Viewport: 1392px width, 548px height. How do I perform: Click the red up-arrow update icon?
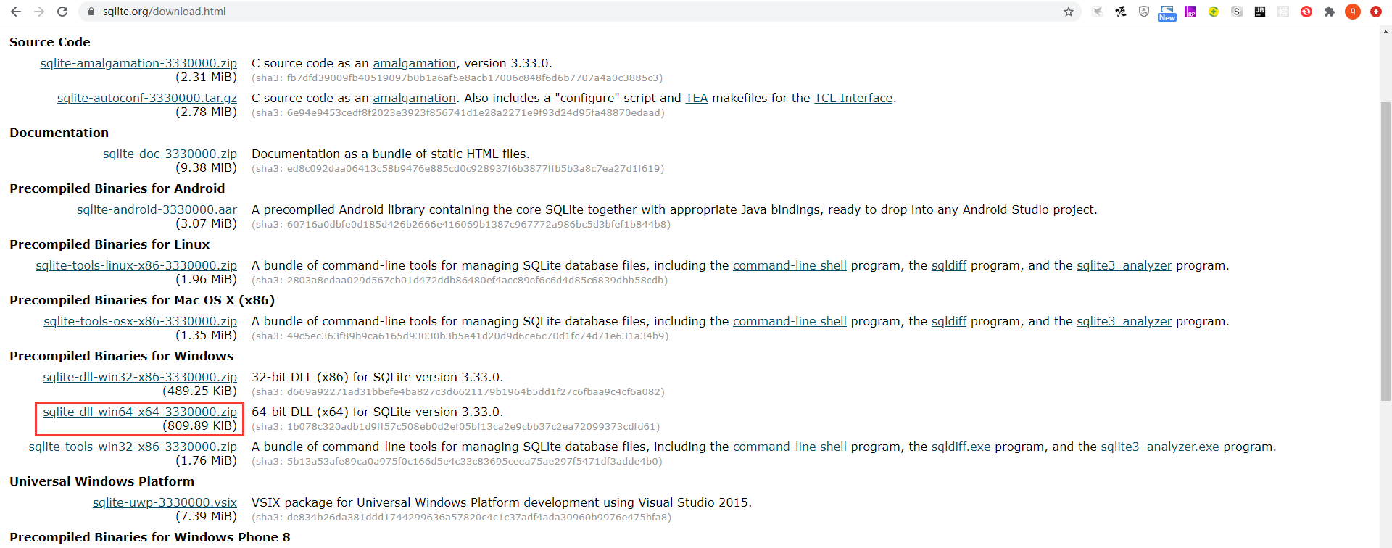coord(1375,12)
